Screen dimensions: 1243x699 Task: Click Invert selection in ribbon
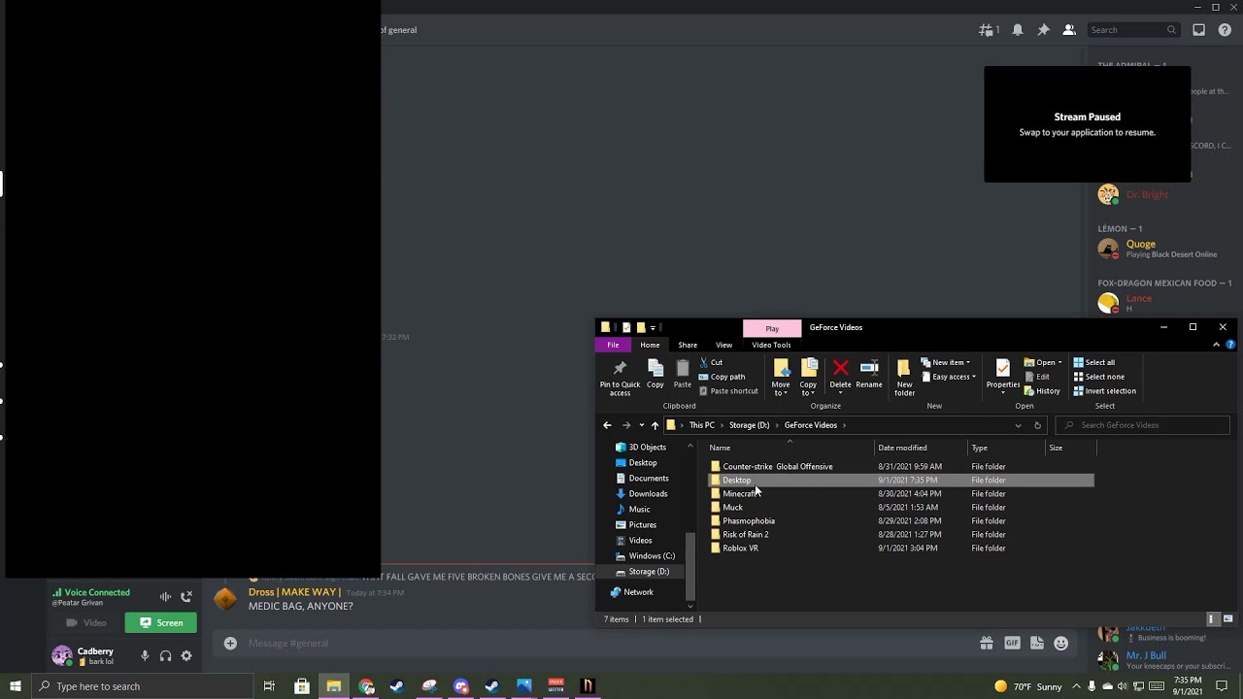pos(1104,391)
